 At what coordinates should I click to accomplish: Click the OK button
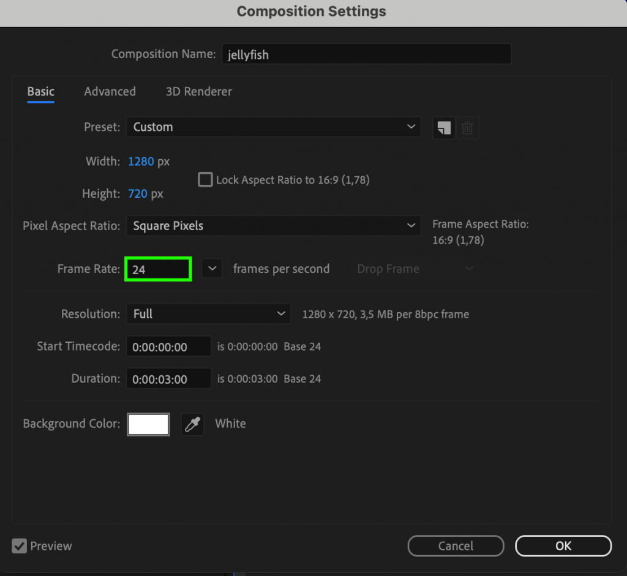[x=563, y=546]
